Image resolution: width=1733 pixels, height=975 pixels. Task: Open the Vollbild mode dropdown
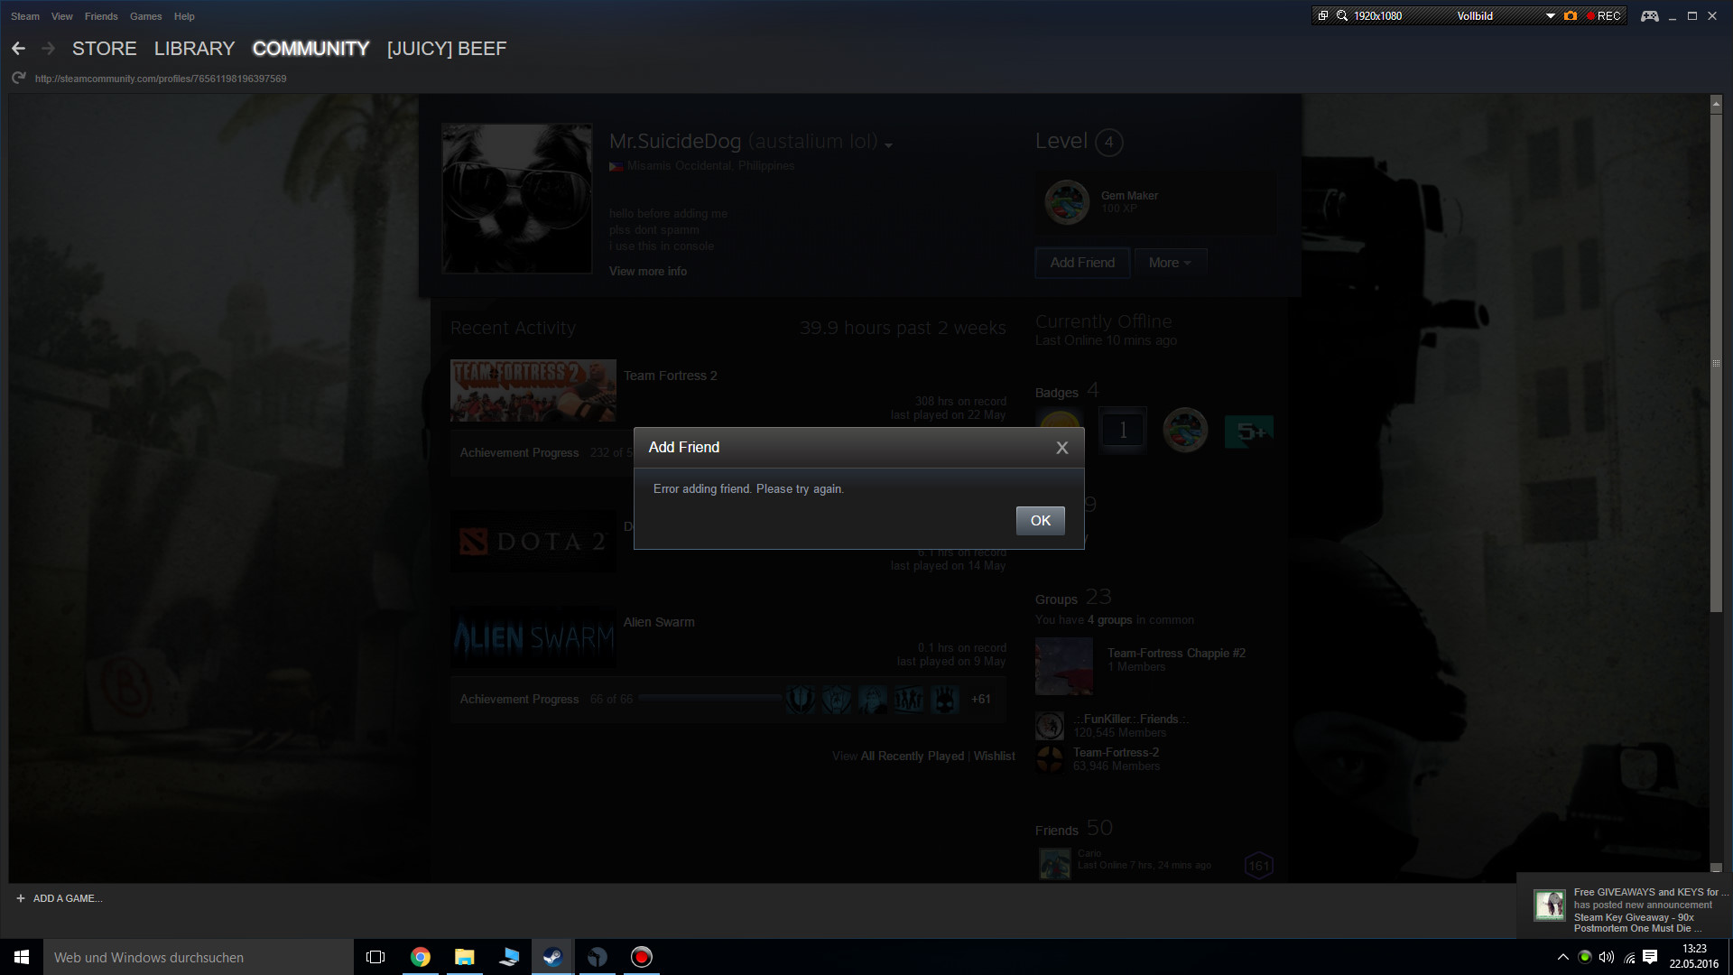pos(1550,16)
